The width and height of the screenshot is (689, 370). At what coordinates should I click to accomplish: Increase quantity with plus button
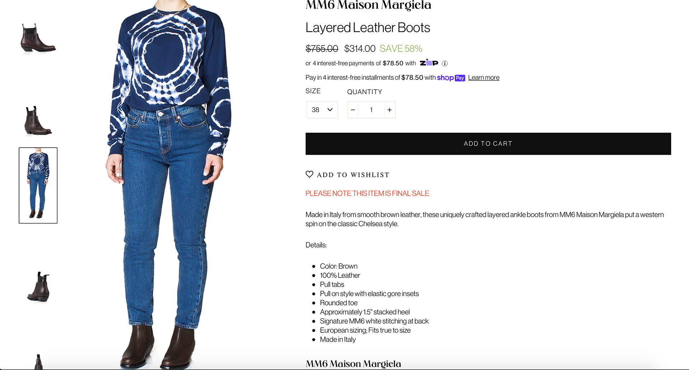390,110
